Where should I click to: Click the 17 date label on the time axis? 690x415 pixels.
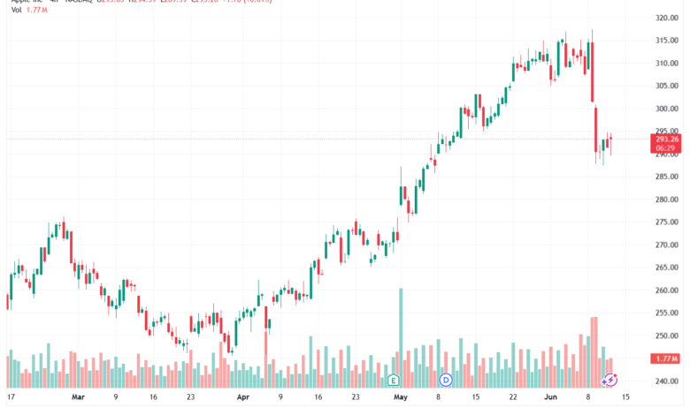point(11,397)
